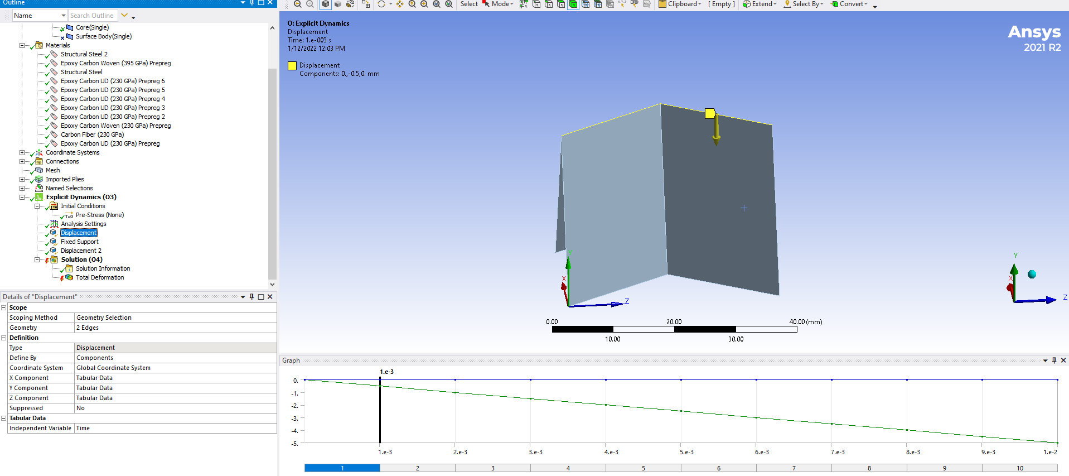The width and height of the screenshot is (1069, 476).
Task: Click the previous view icon in toolbar
Action: coord(298,4)
